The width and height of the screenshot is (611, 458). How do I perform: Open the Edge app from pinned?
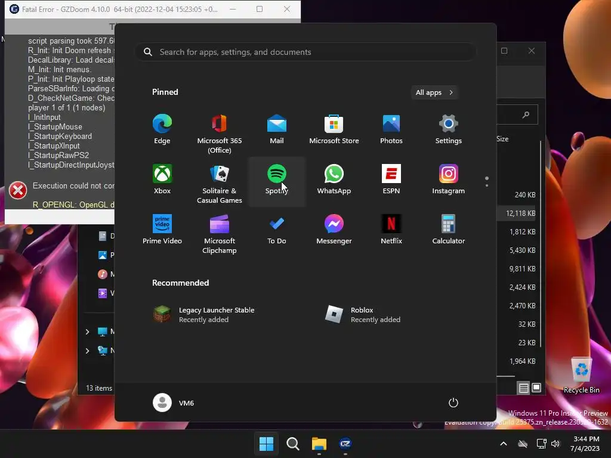(x=162, y=130)
